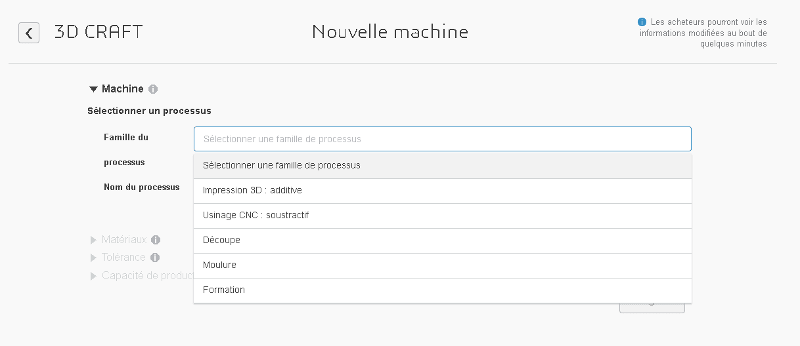800x346 pixels.
Task: Click the Nom du processus label
Action: 141,187
